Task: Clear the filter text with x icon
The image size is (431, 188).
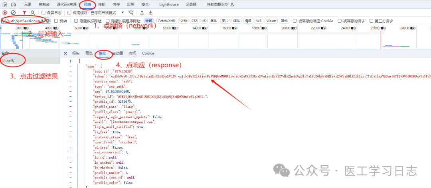Action: (x=47, y=21)
